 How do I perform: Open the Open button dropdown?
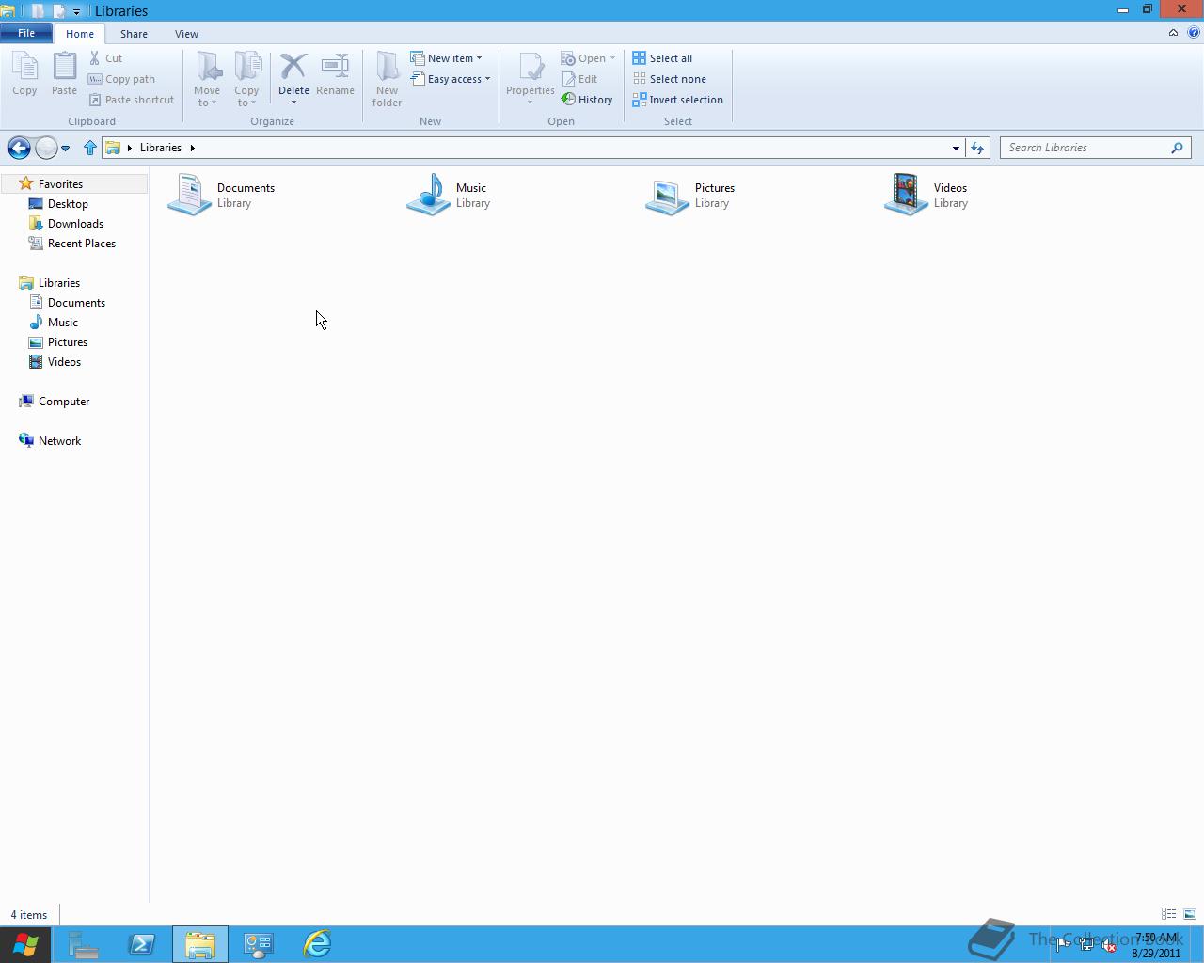pos(612,58)
